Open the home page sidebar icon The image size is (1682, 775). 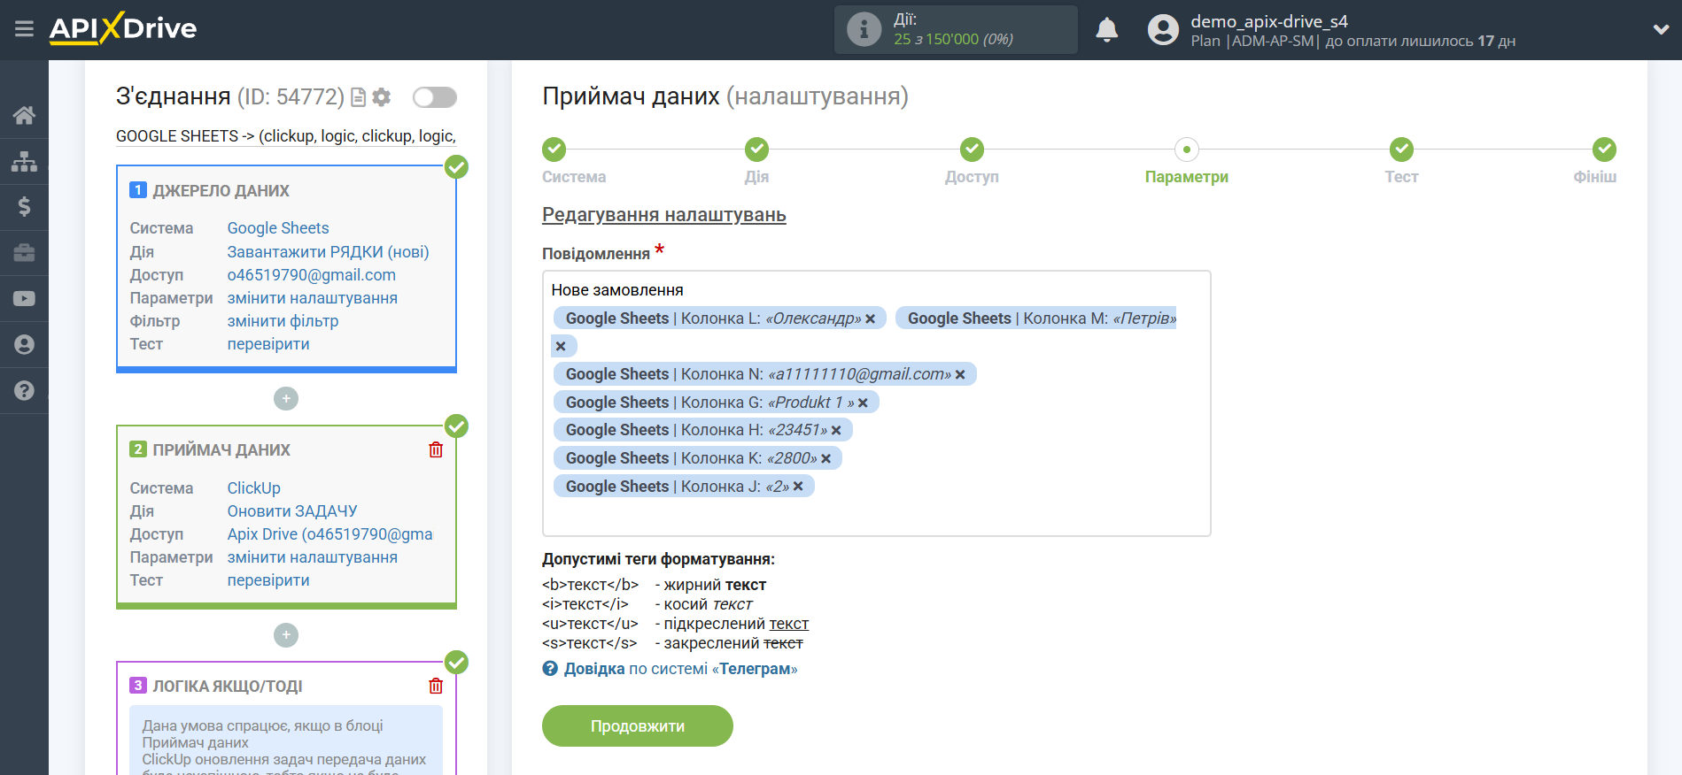24,115
